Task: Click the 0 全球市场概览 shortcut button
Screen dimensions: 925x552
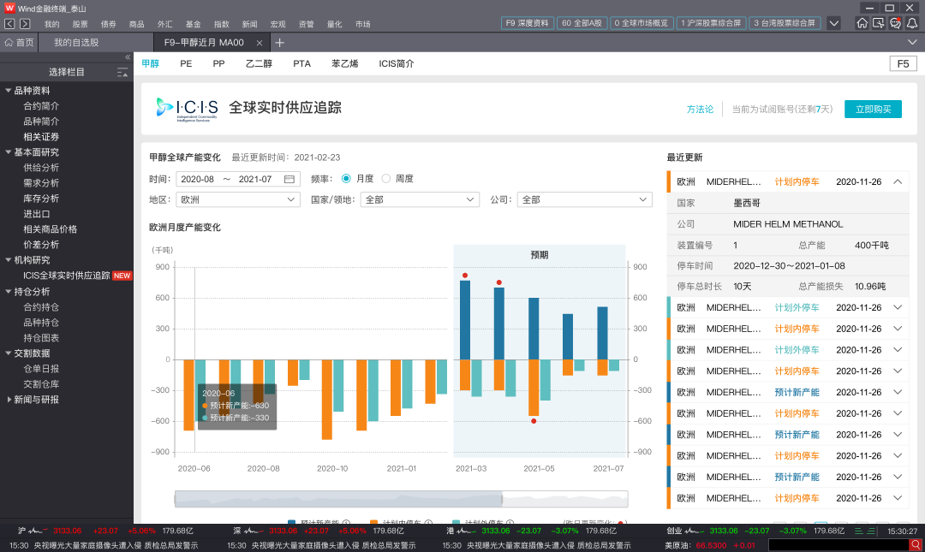Action: tap(642, 23)
